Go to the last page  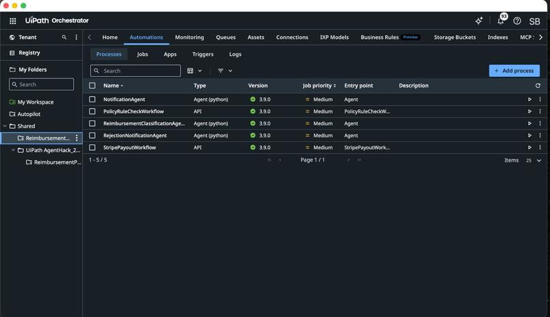coord(359,160)
